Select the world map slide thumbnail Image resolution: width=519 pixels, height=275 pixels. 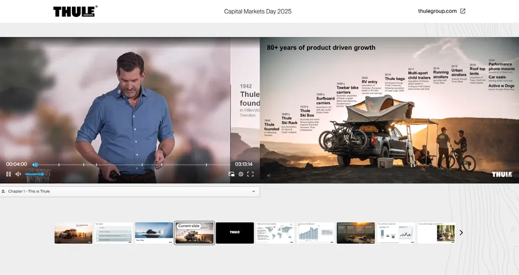point(275,233)
